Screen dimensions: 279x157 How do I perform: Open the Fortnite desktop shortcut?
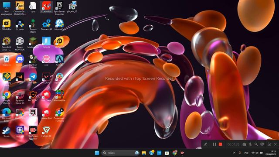pos(46,43)
